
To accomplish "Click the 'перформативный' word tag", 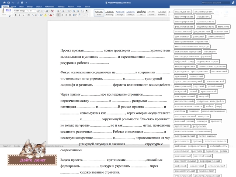I will (210, 161).
